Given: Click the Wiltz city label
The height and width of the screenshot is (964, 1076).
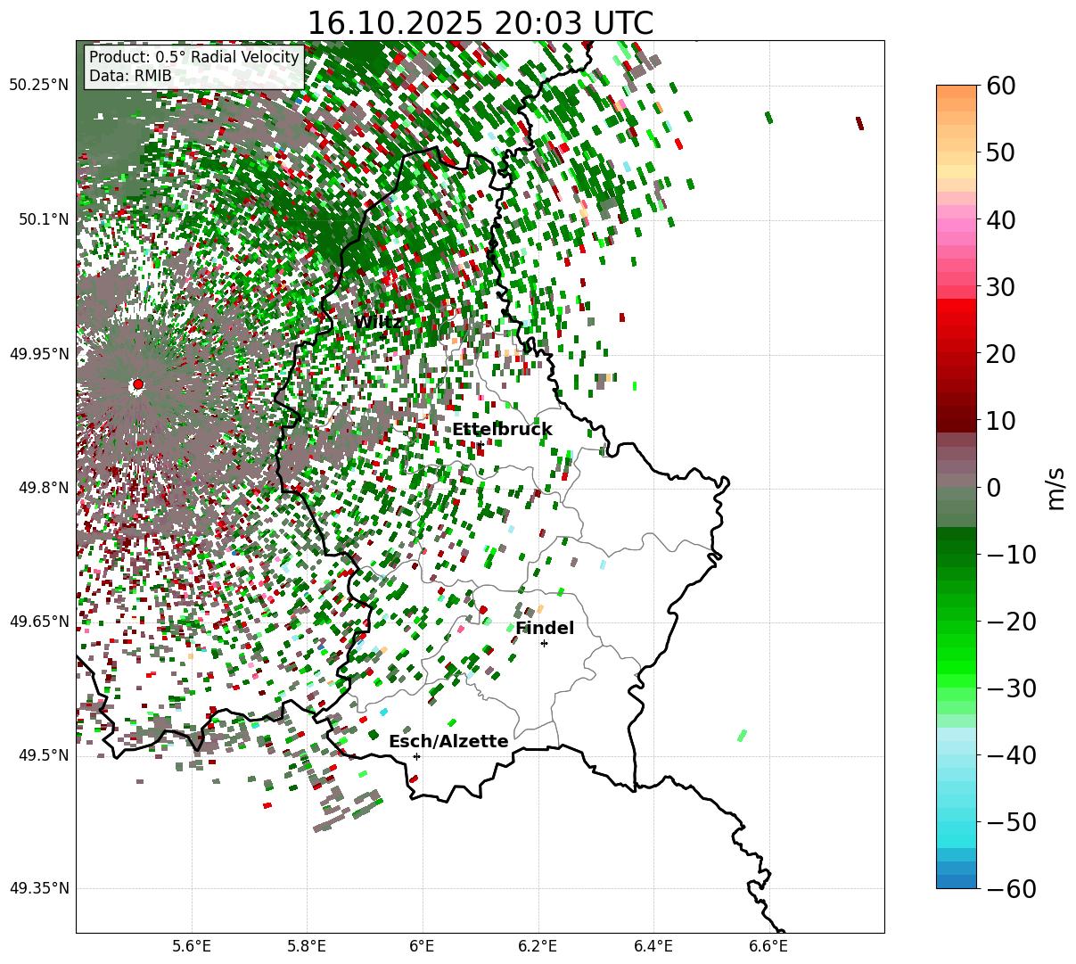Looking at the screenshot, I should pyautogui.click(x=378, y=322).
